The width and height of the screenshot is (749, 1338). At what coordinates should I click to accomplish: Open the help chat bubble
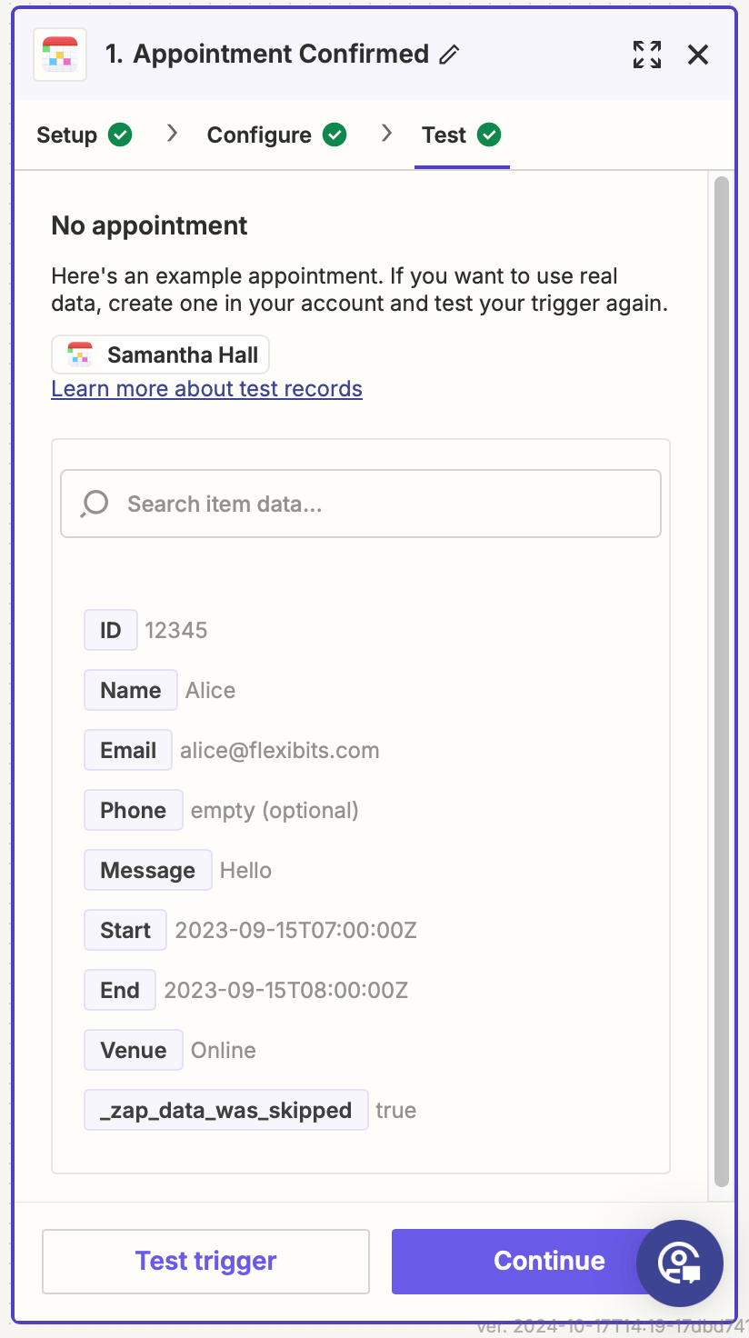click(680, 1263)
